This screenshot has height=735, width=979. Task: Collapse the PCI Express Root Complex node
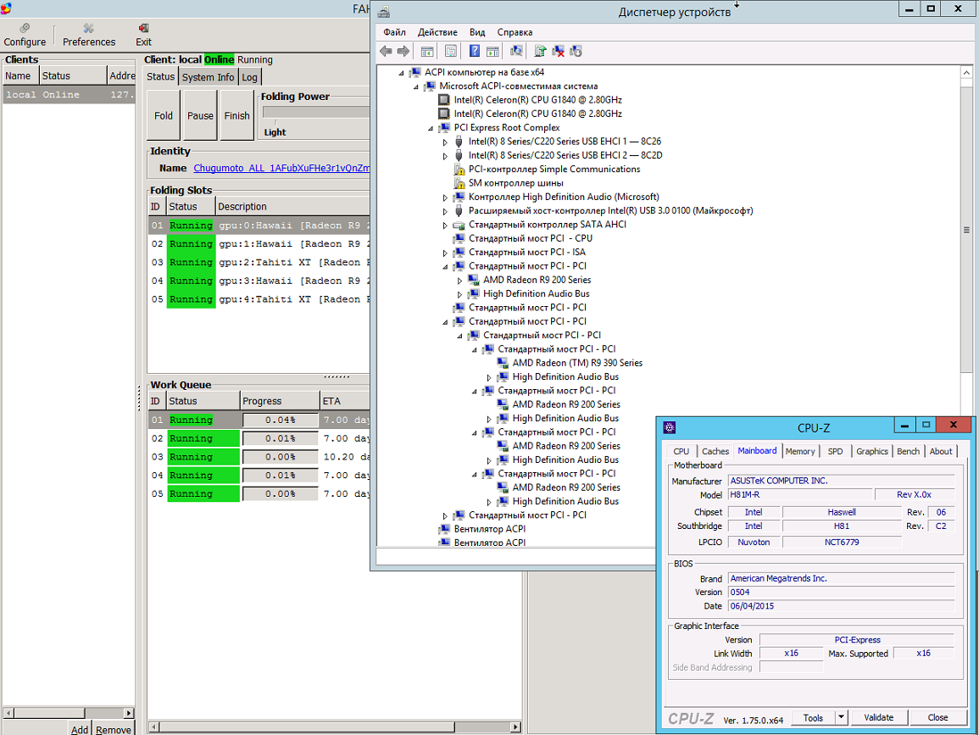coord(431,128)
